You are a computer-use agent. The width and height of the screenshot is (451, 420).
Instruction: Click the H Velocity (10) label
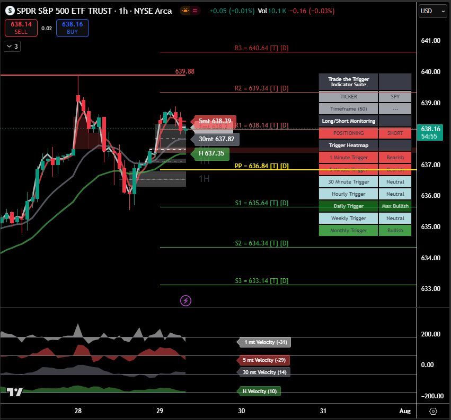tap(260, 391)
